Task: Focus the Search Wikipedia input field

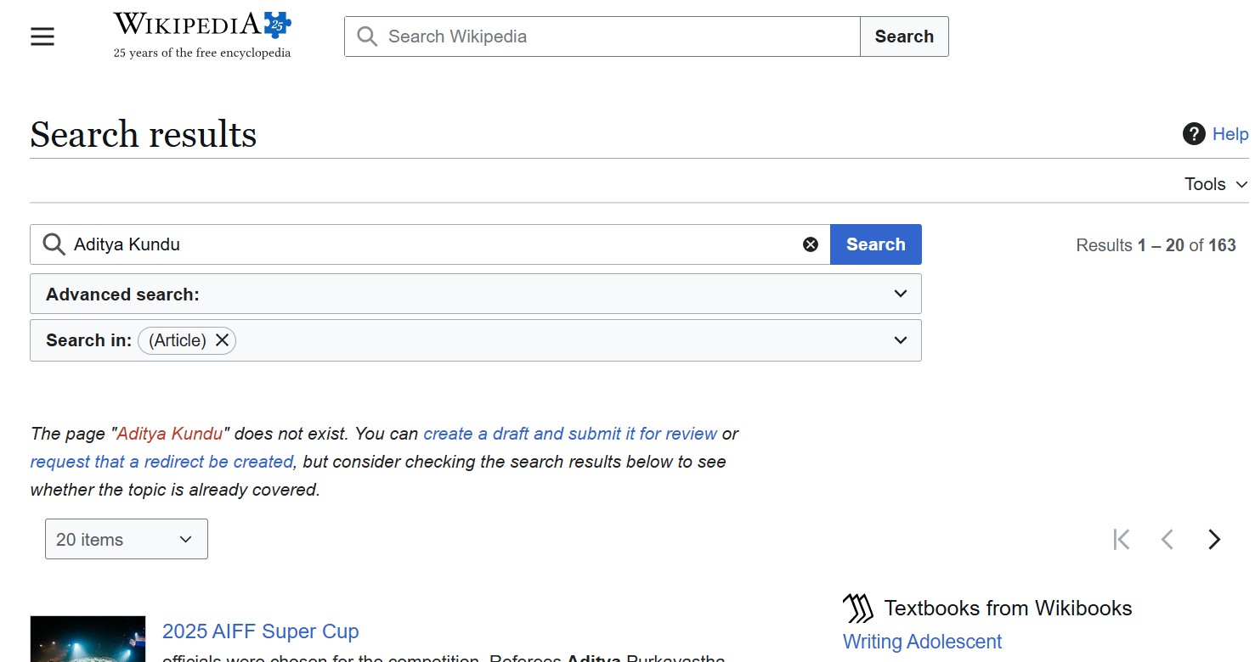Action: tap(602, 36)
